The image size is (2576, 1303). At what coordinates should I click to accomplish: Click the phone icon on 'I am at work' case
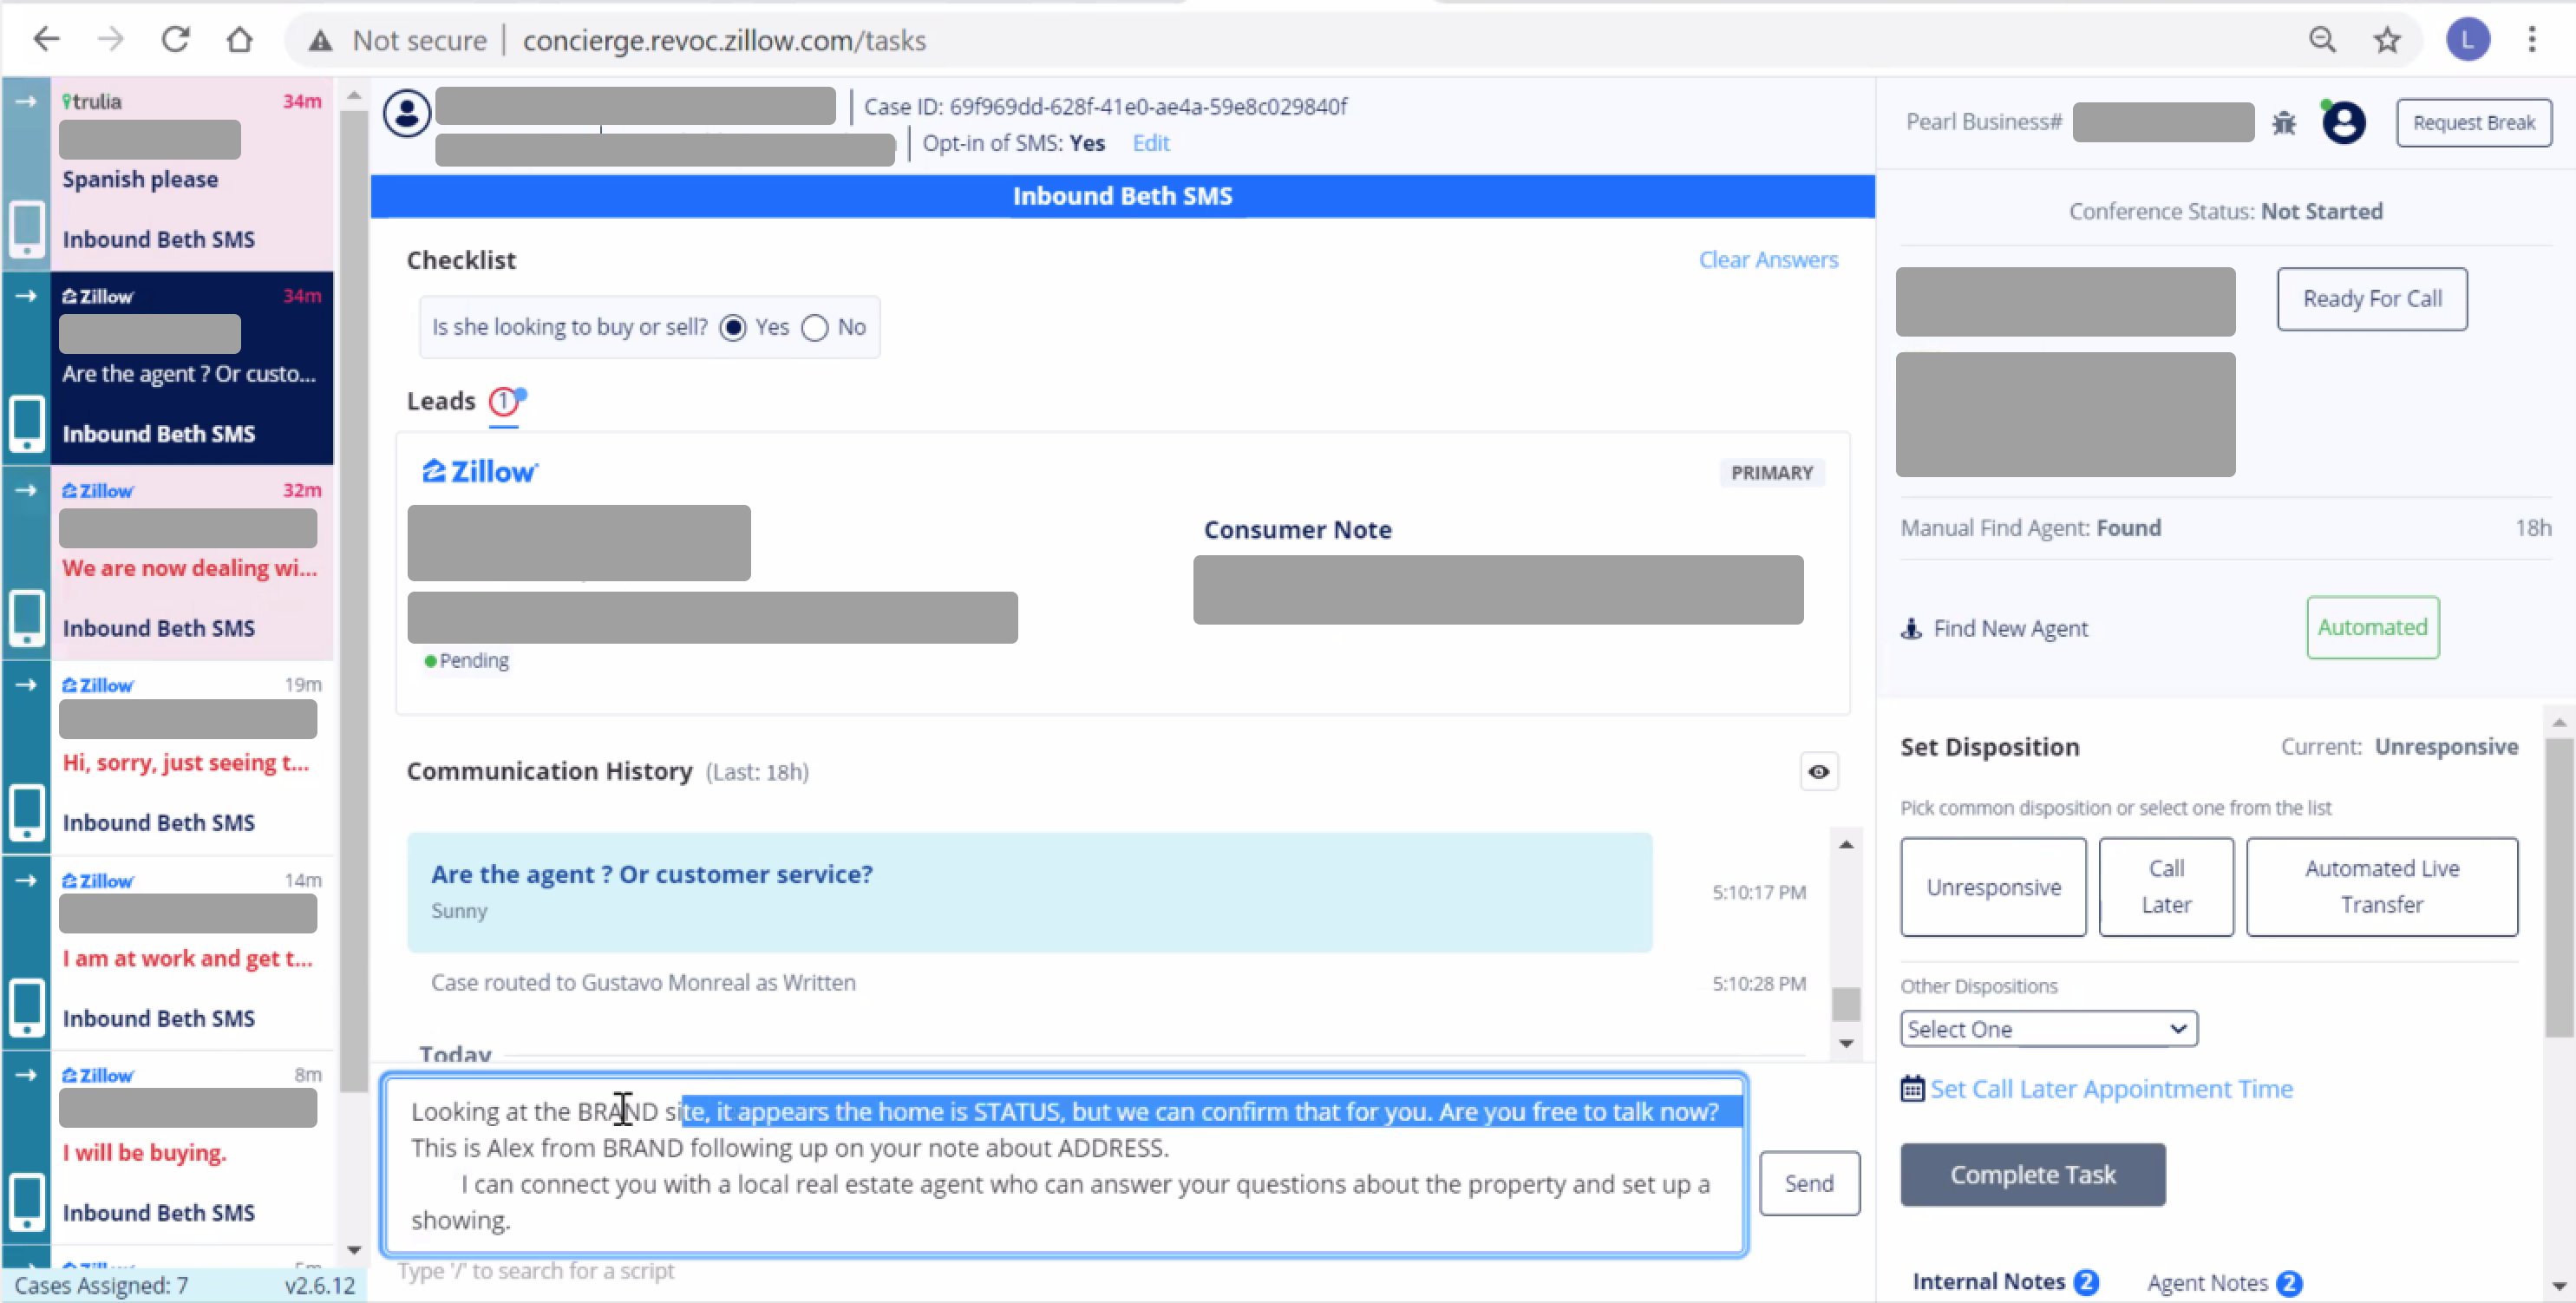pos(26,1007)
